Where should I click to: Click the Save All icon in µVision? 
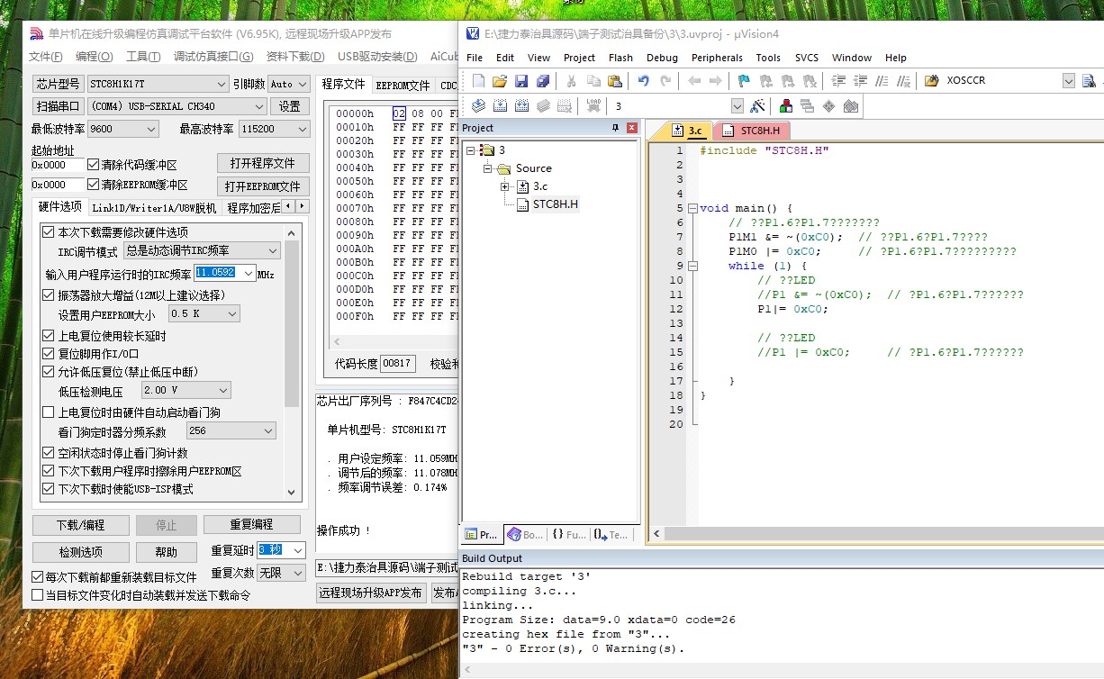(543, 81)
